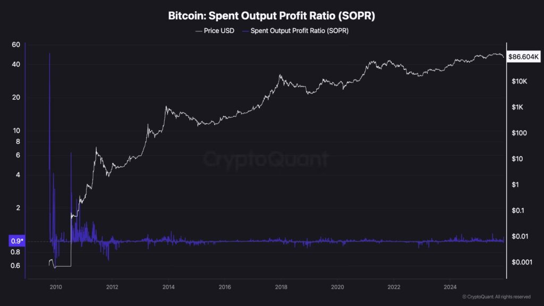Select the 2010 label on the time axis
Screen dimensions: 544x306
(x=56, y=287)
